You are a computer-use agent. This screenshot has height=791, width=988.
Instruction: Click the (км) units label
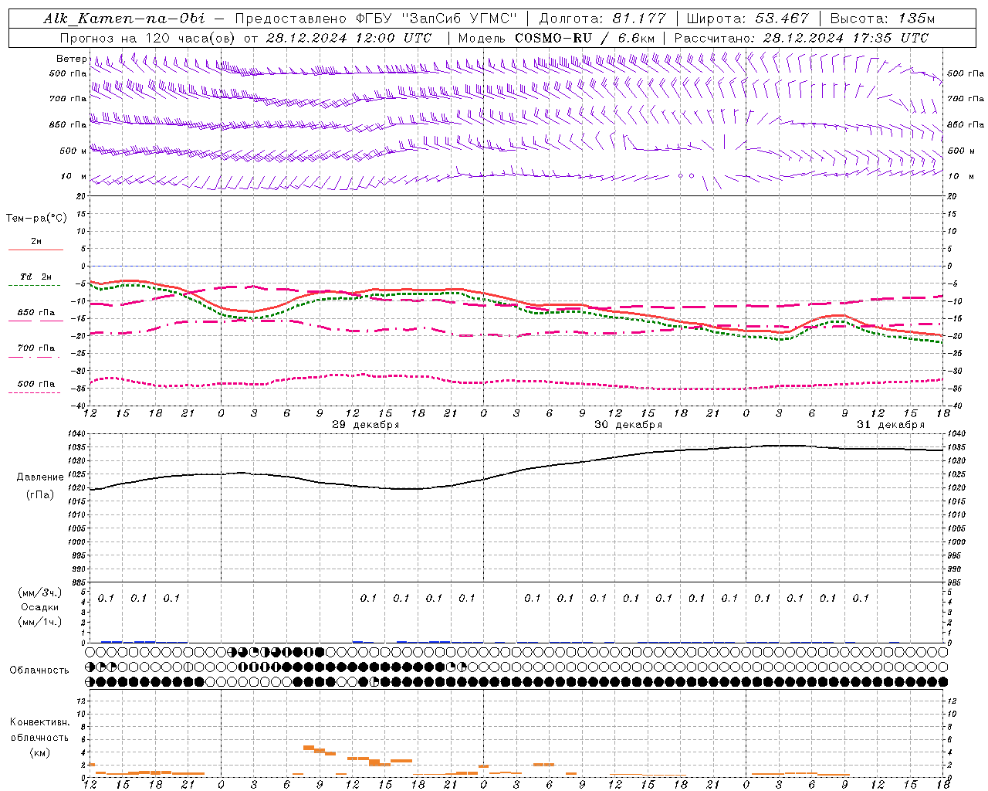(40, 752)
